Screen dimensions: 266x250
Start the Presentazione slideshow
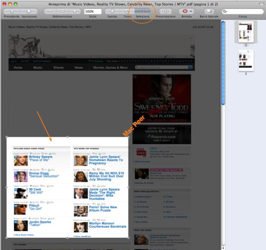point(165,11)
